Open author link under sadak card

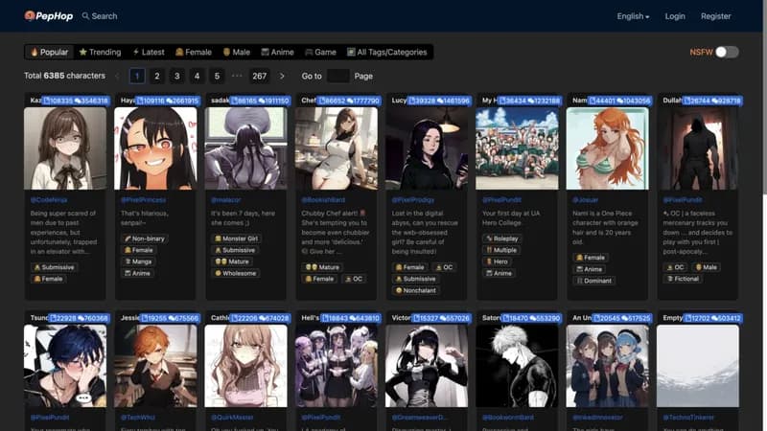click(x=225, y=200)
